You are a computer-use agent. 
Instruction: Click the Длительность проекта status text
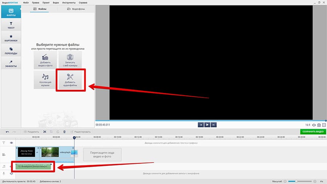19,181
